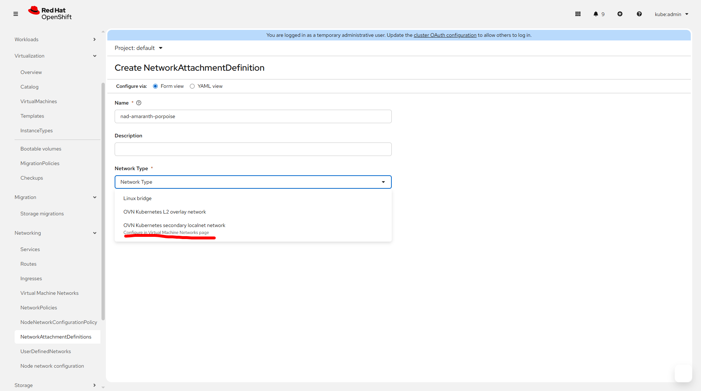The height and width of the screenshot is (391, 701).
Task: Open Storage migrations in sidebar
Action: [42, 214]
